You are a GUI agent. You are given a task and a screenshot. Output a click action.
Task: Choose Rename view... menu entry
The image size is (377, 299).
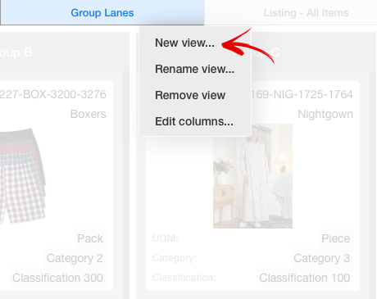pos(194,69)
